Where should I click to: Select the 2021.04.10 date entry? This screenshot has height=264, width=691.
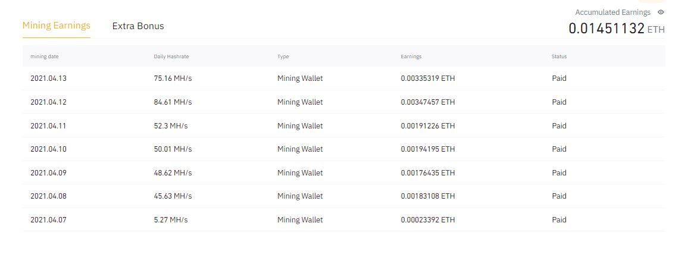[48, 149]
